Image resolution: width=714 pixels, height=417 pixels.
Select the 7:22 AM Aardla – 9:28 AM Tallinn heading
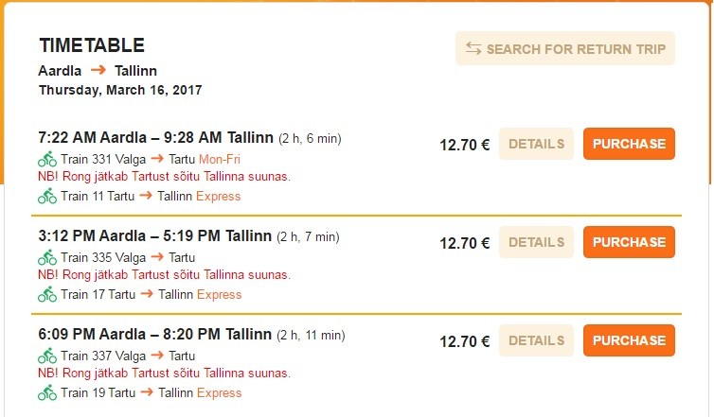[x=155, y=138]
